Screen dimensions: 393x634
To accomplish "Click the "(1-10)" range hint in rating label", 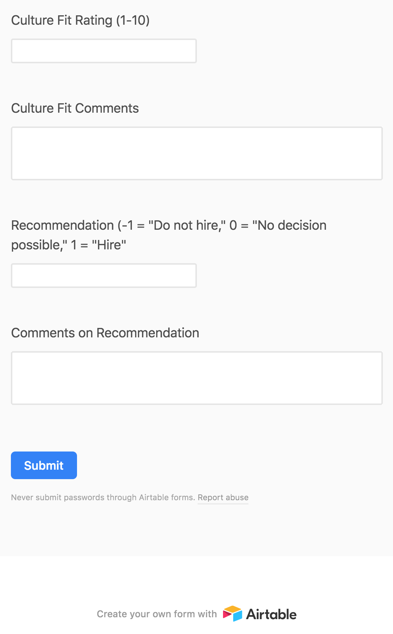I will click(133, 20).
